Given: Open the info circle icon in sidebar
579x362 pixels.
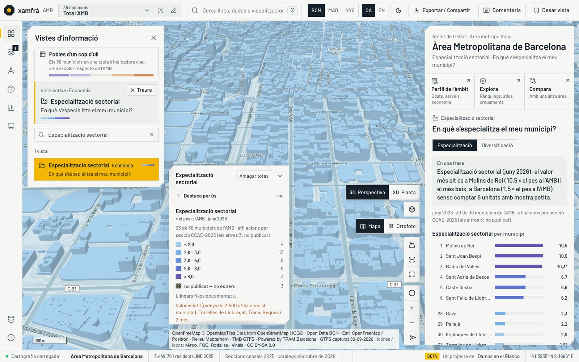Looking at the screenshot, I should point(11,338).
